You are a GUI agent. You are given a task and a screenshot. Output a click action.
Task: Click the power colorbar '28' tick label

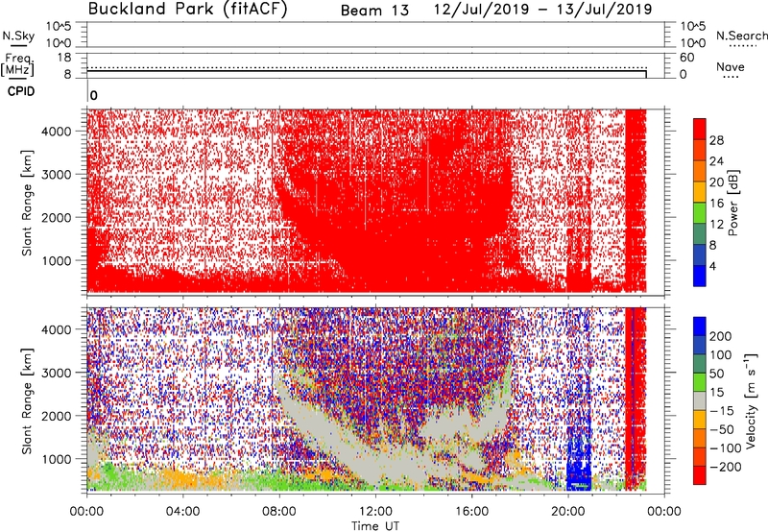click(x=716, y=140)
